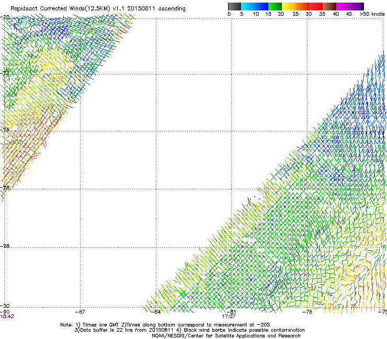
Task: Click the date '20150811' in the title
Action: point(141,8)
